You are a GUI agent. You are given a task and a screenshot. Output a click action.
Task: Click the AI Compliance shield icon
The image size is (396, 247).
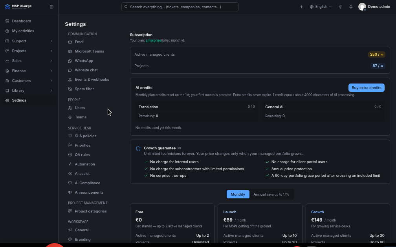70,183
